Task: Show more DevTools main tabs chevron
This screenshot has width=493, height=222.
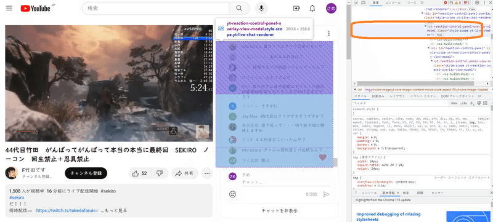Action: click(x=423, y=2)
